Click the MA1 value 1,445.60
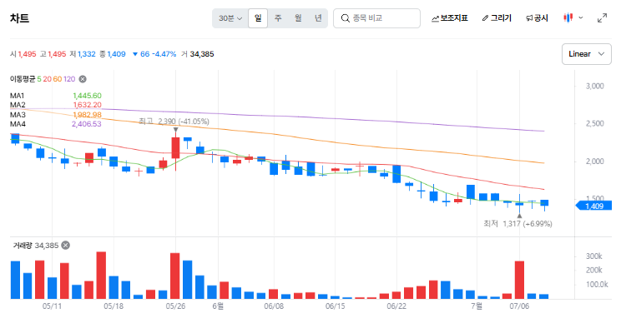 87,96
